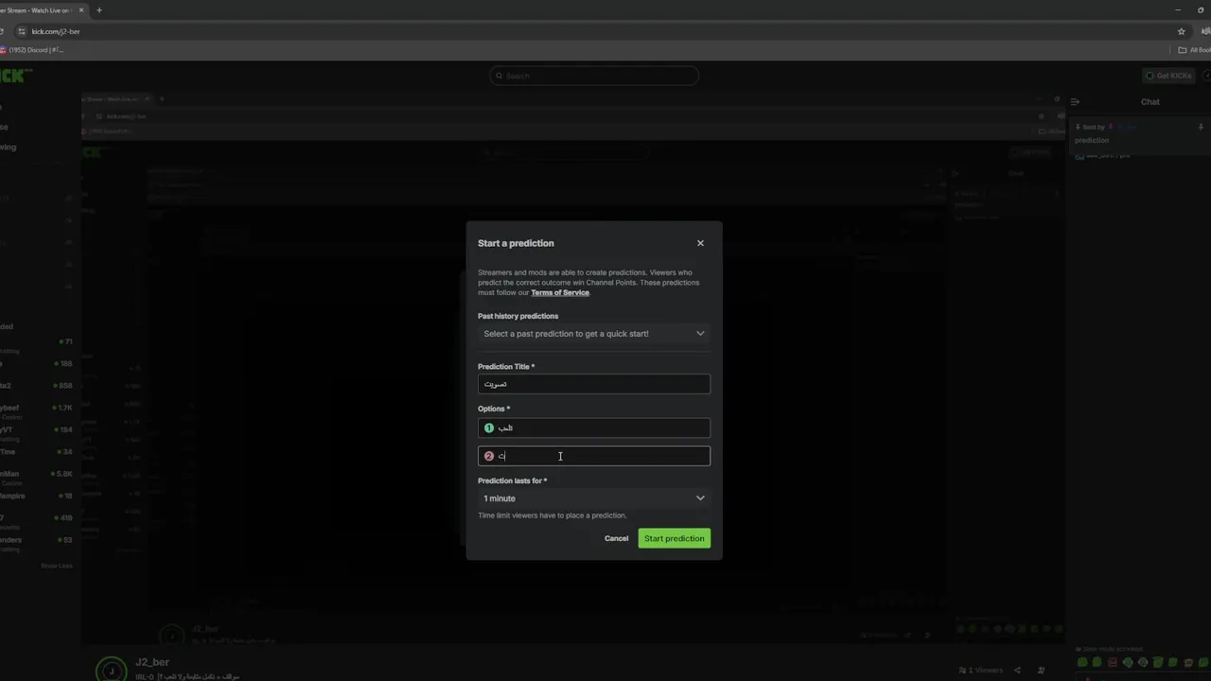Click the J2_ber channel avatar
The height and width of the screenshot is (681, 1211).
pos(111,670)
